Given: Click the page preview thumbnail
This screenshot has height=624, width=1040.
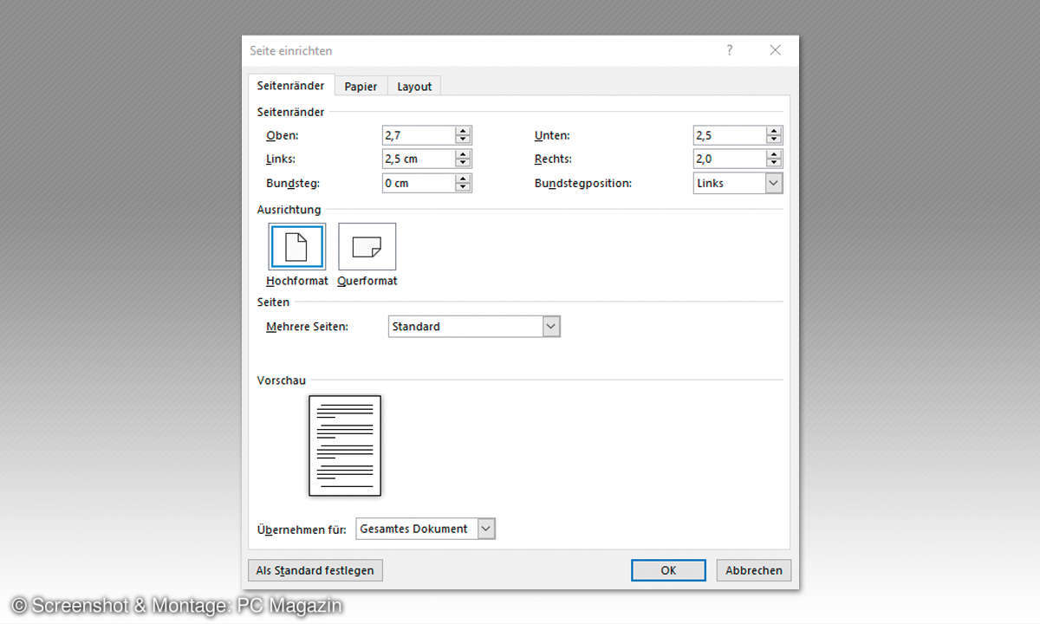Looking at the screenshot, I should [345, 445].
